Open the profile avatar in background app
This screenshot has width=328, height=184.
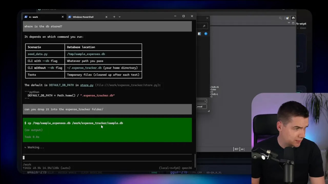coord(293,18)
